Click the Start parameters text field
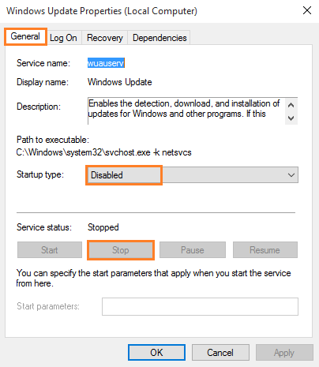 click(200, 306)
